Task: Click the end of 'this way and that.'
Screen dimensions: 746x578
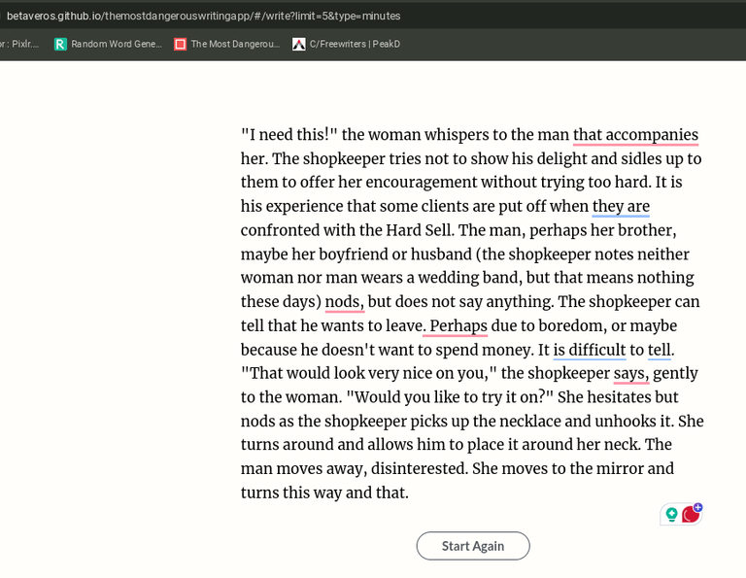Action: point(408,493)
